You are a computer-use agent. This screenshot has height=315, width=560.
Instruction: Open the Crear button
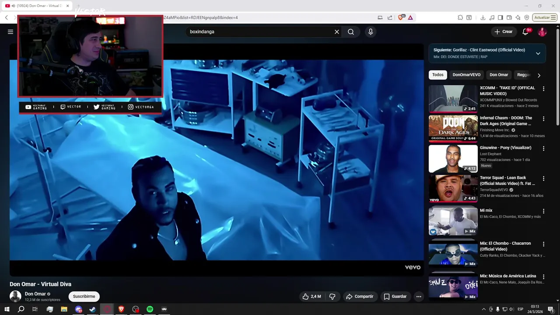point(503,31)
